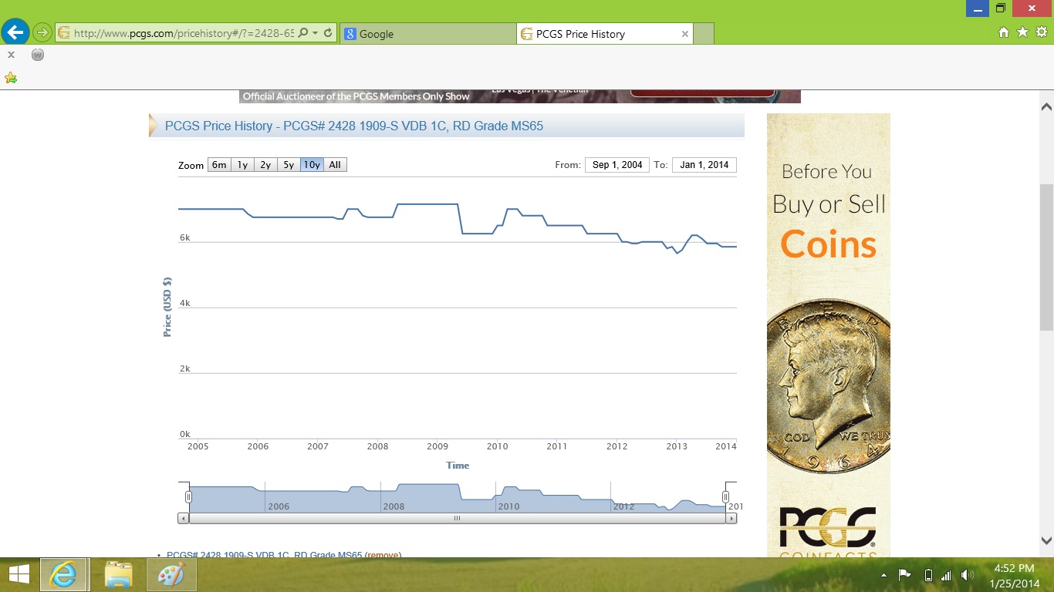Select the 6m zoom range
Screen dimensions: 1054x592
pyautogui.click(x=219, y=165)
